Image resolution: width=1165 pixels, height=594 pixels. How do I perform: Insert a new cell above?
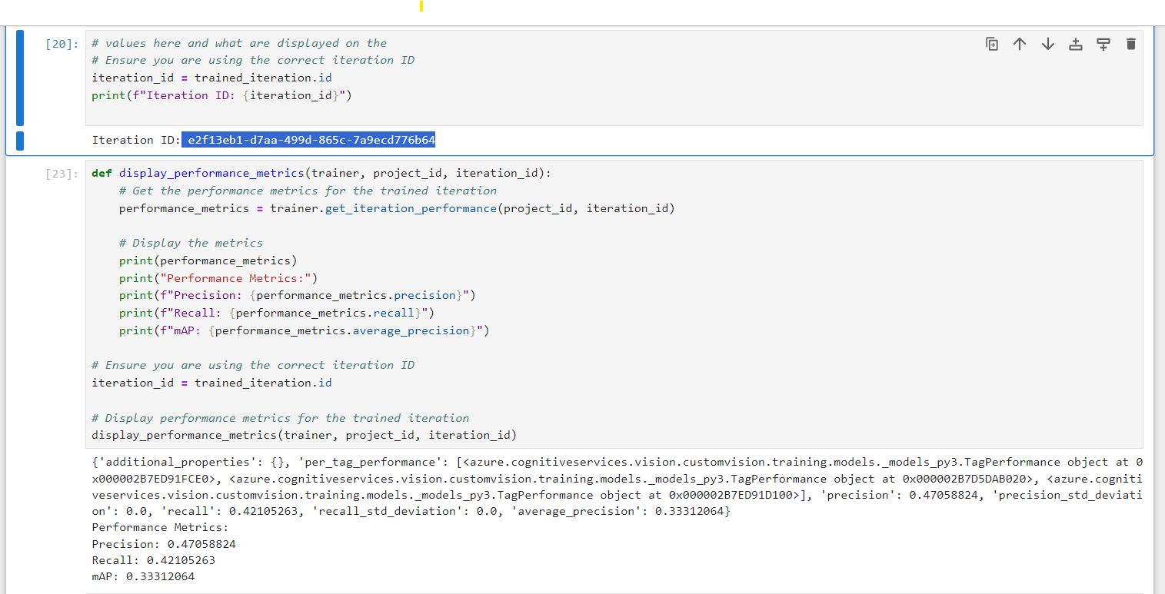pyautogui.click(x=1075, y=44)
